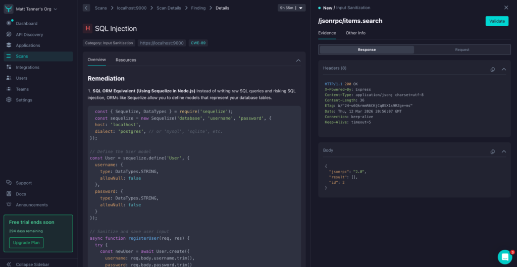Switch to the Resources tab

(x=126, y=60)
